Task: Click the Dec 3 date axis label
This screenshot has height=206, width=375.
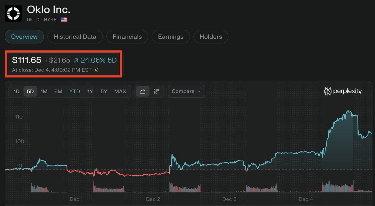Action: pos(229,199)
